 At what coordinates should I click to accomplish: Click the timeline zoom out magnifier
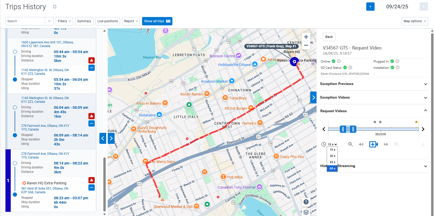pyautogui.click(x=351, y=144)
